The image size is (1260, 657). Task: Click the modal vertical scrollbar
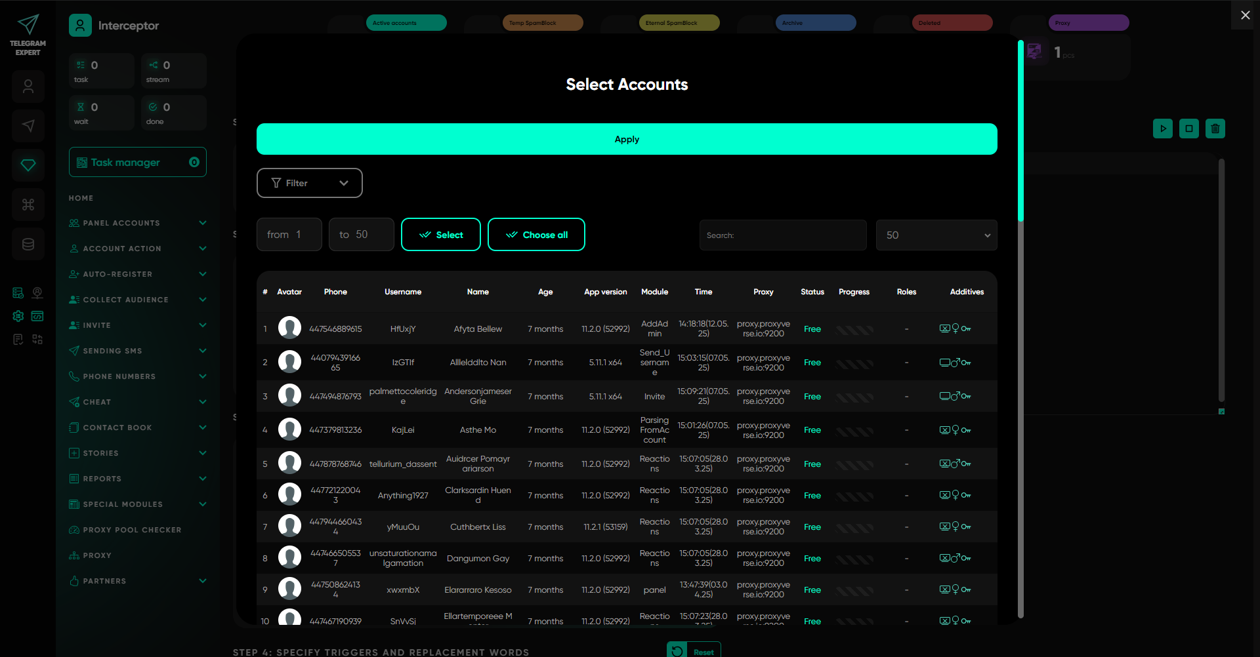1020,131
